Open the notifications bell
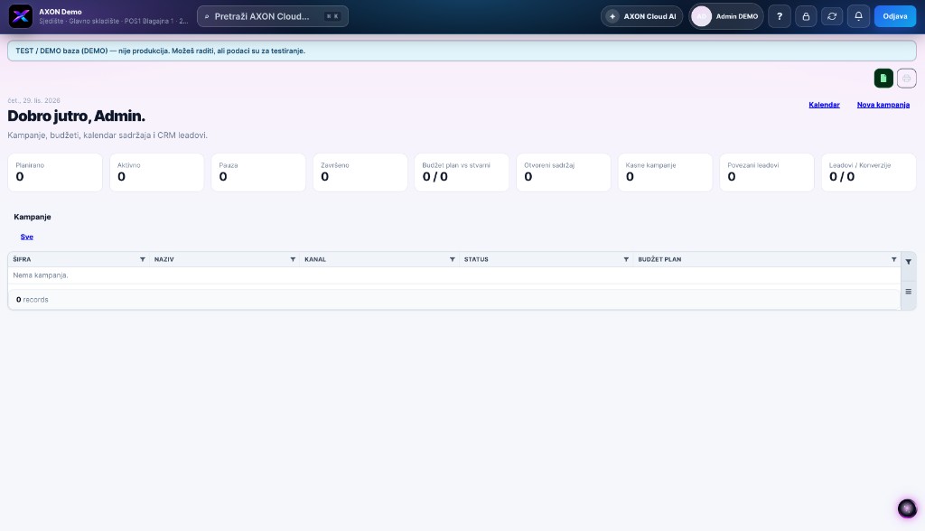The width and height of the screenshot is (925, 531). pyautogui.click(x=858, y=16)
